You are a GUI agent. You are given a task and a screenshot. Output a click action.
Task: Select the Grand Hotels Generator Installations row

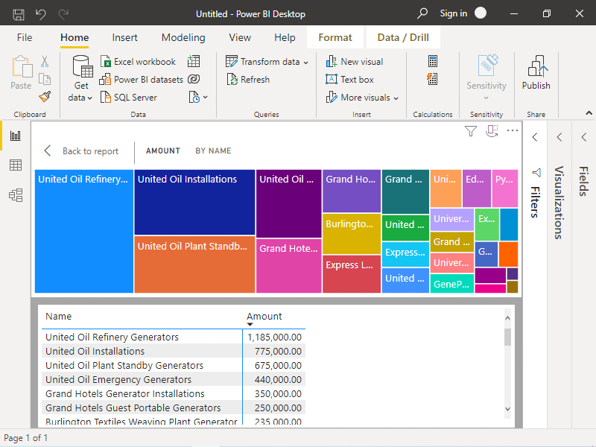pyautogui.click(x=174, y=393)
